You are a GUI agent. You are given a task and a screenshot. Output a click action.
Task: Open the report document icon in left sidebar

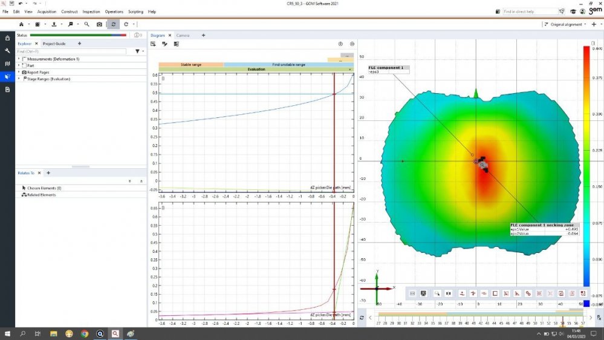coord(7,90)
